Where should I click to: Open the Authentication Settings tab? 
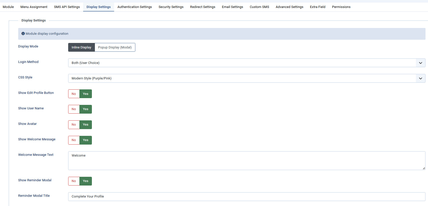(x=135, y=7)
